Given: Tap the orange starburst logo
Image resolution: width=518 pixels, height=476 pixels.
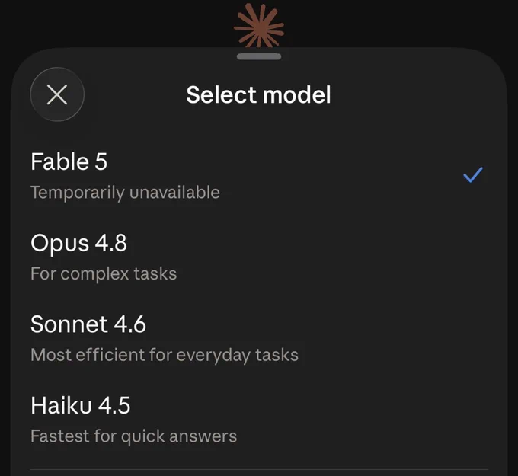Looking at the screenshot, I should coord(259,26).
